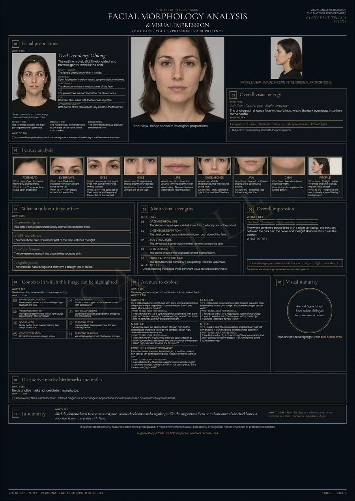
Task: Click the quoted summary box in Overall impression
Action: (295, 263)
